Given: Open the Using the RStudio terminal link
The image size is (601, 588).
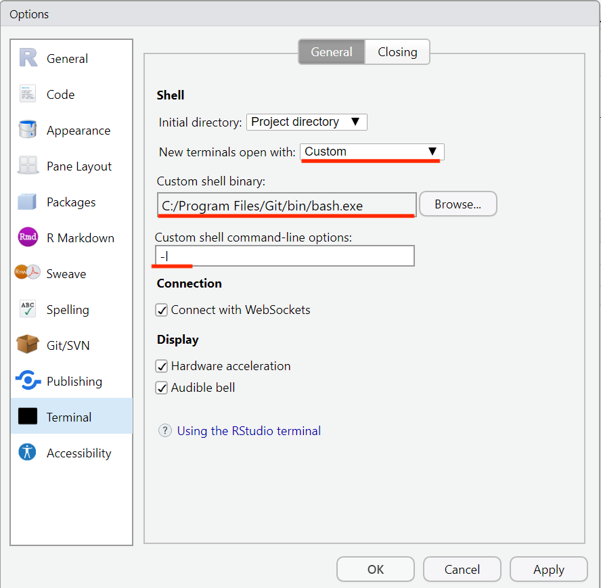Looking at the screenshot, I should (x=248, y=431).
